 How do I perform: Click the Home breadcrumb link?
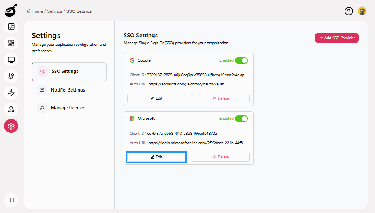[x=35, y=11]
